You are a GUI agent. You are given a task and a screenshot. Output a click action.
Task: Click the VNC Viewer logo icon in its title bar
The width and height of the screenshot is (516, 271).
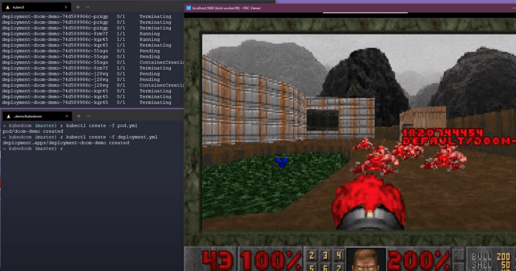[189, 8]
